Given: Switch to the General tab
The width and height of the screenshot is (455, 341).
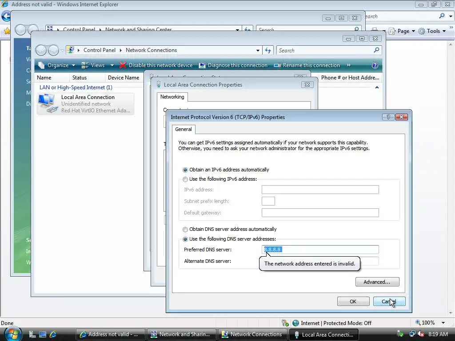Looking at the screenshot, I should coord(184,129).
